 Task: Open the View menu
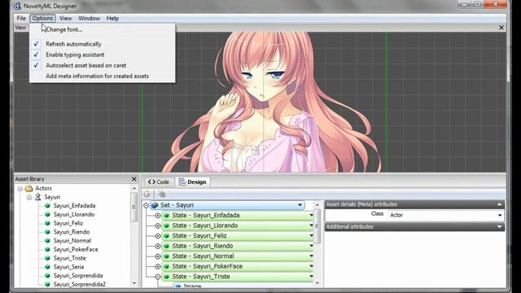(x=65, y=18)
